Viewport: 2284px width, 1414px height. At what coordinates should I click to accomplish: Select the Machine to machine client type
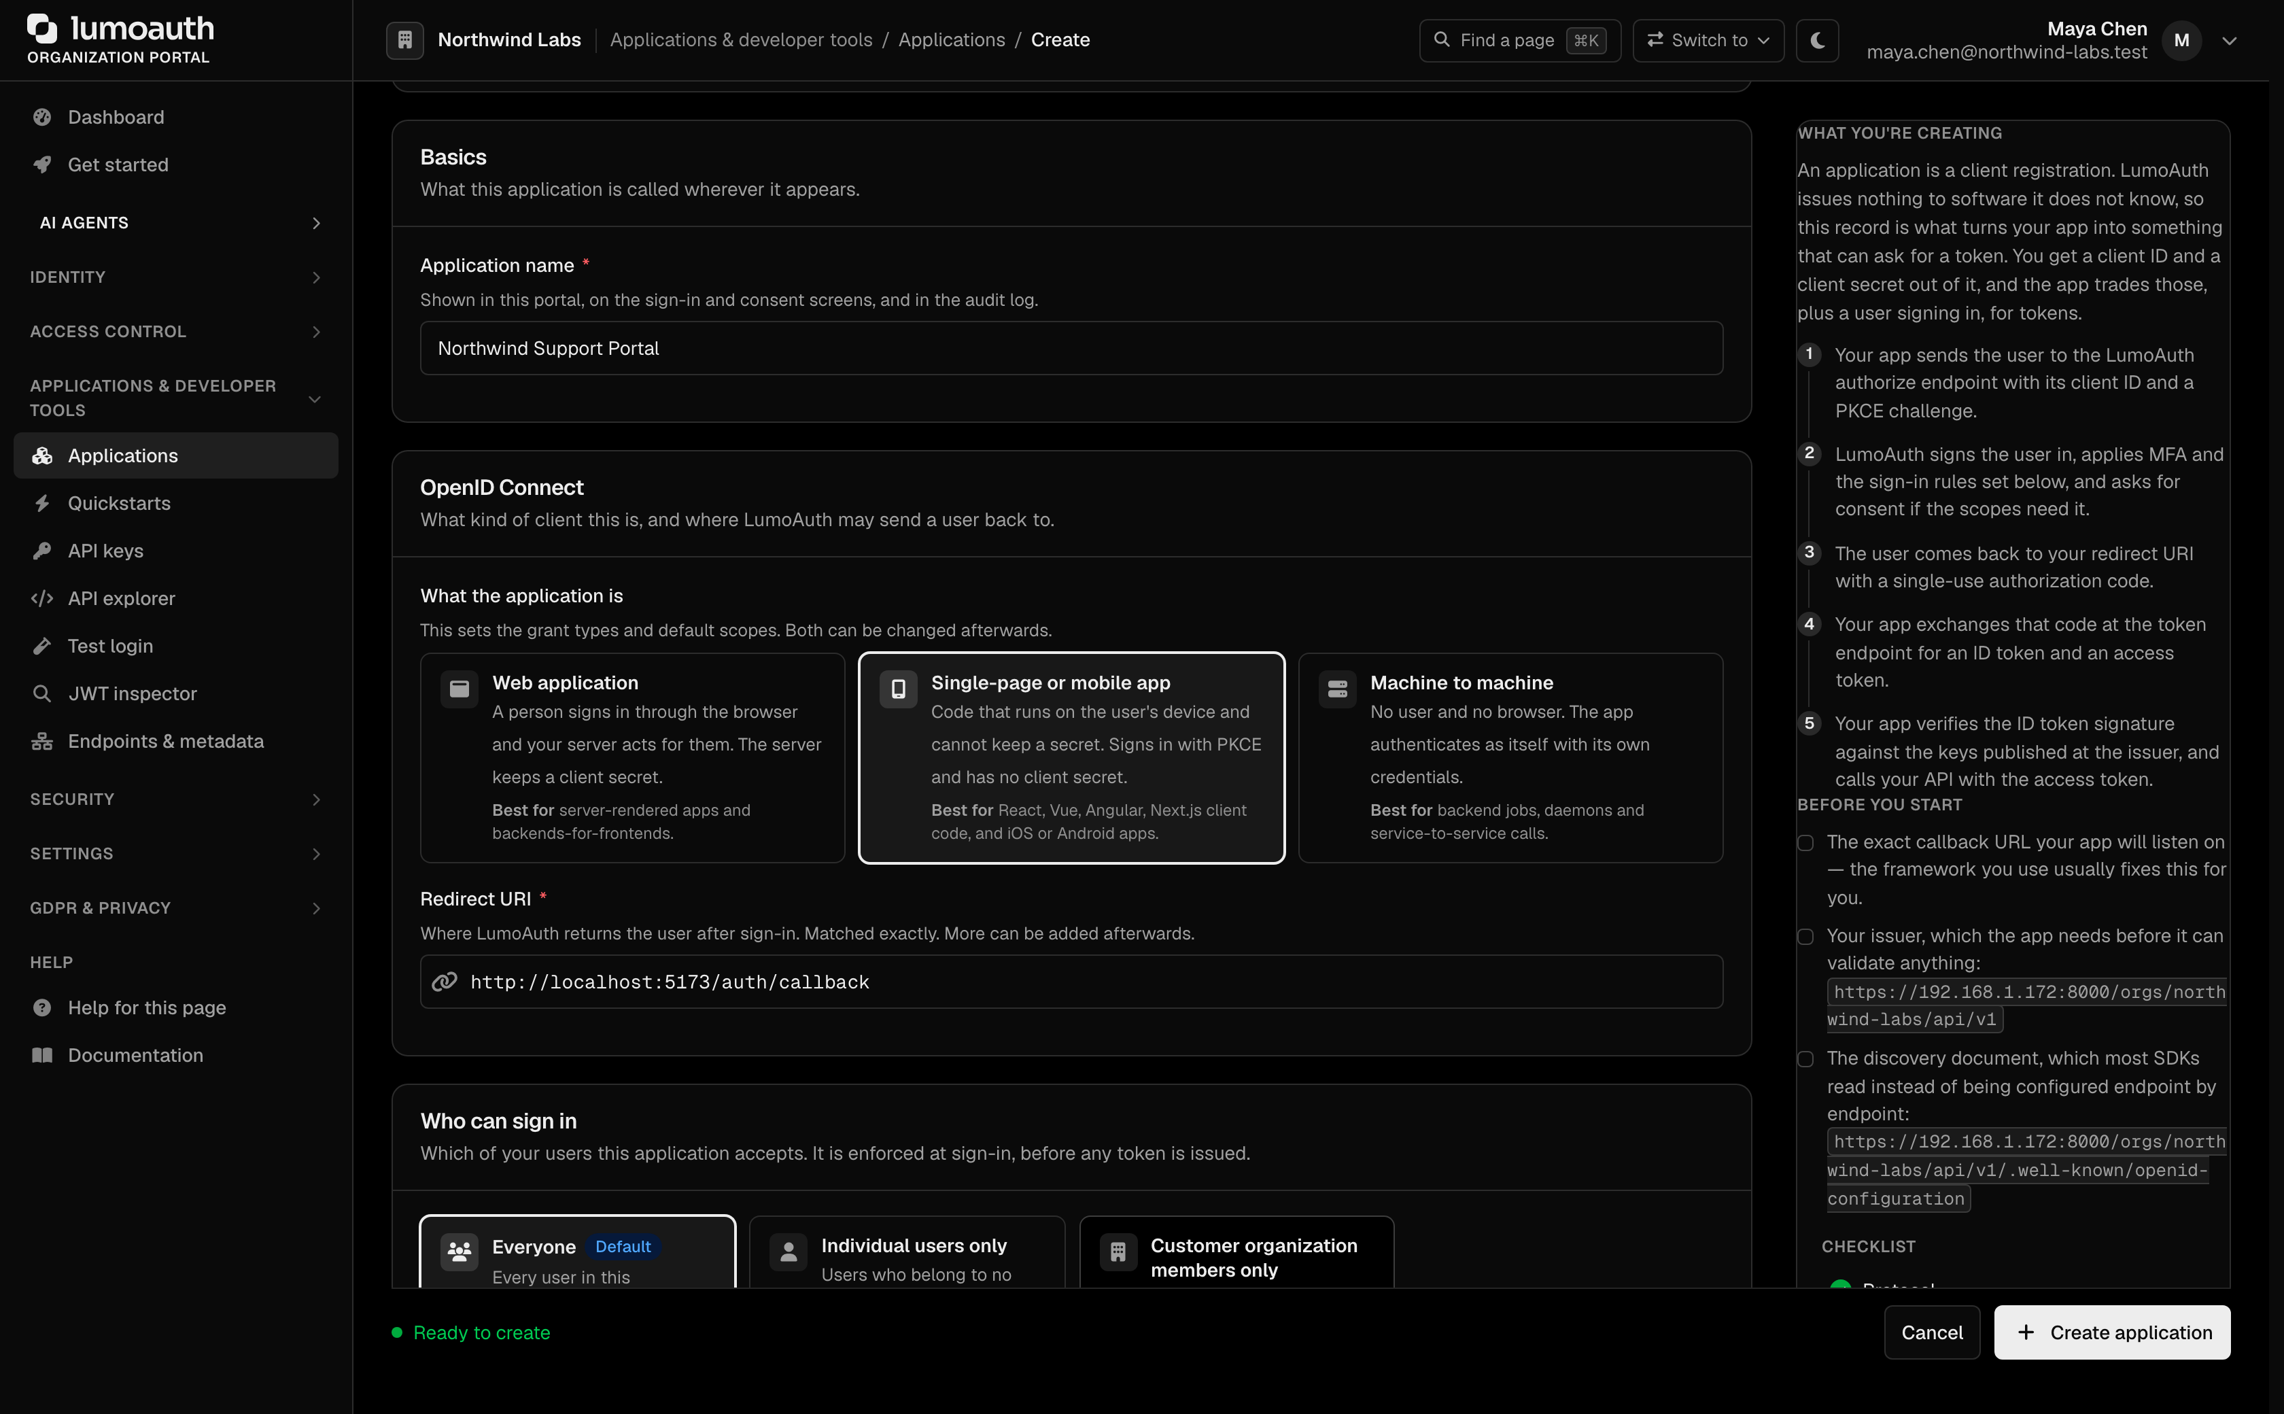(1510, 757)
